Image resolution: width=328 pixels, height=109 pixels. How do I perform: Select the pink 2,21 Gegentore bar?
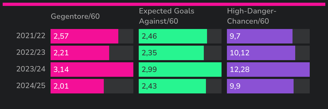80,53
